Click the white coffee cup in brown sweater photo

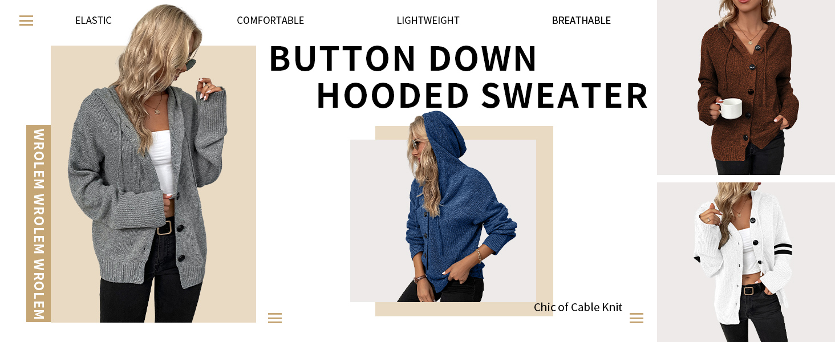[x=729, y=108]
